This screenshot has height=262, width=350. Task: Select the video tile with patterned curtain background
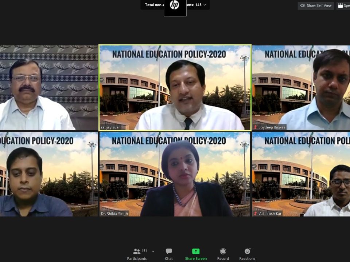[x=49, y=87]
